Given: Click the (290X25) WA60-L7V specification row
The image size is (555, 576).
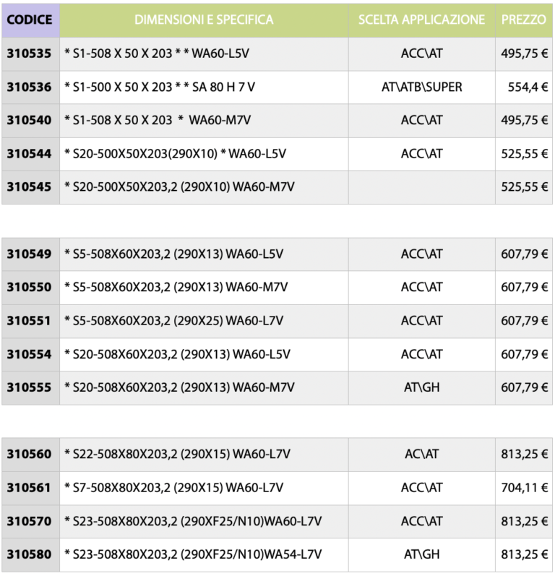Looking at the screenshot, I should 204,321.
